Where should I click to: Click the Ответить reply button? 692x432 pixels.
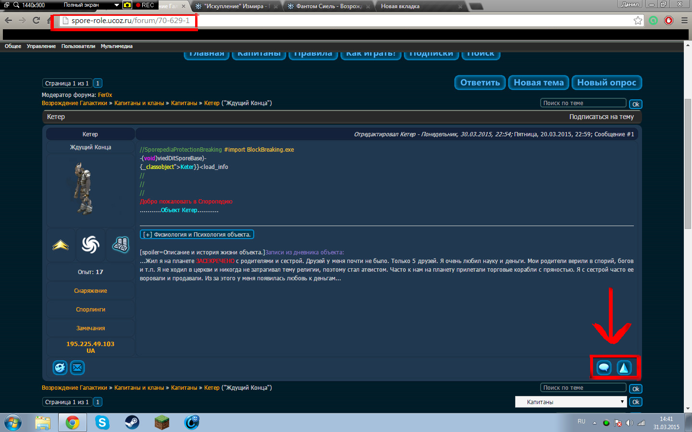(x=480, y=83)
